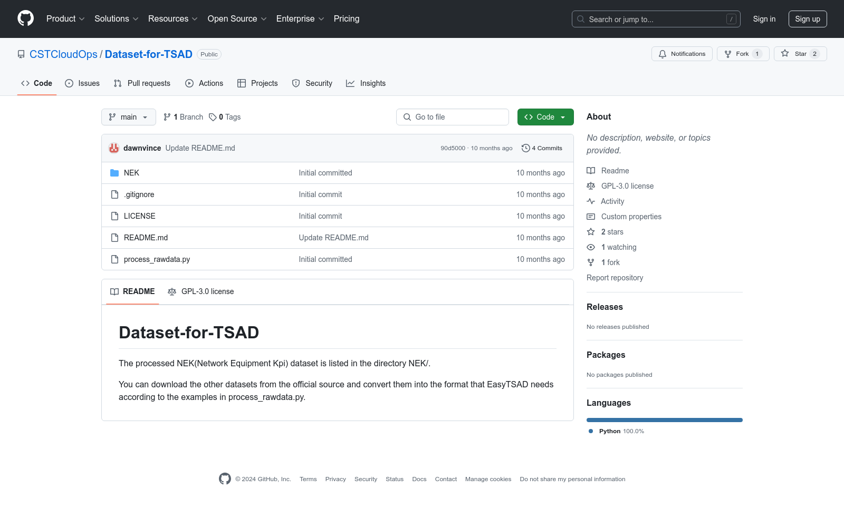Click the Sign up button
The image size is (844, 527).
click(x=808, y=19)
